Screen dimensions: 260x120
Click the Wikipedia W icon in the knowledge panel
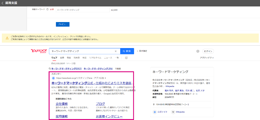[x=173, y=112]
